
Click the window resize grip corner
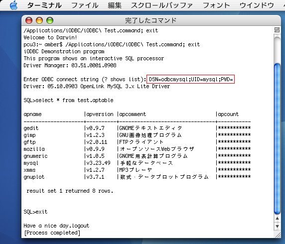tap(278, 235)
